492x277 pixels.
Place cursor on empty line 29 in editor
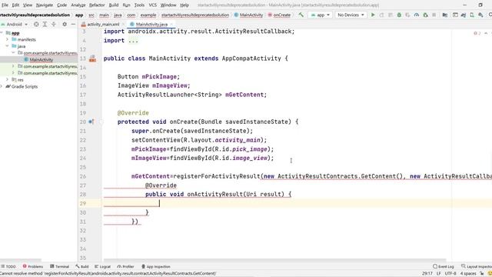pyautogui.click(x=297, y=203)
